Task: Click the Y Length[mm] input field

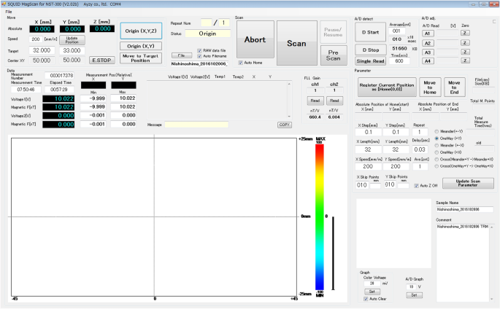Action: 396,149
